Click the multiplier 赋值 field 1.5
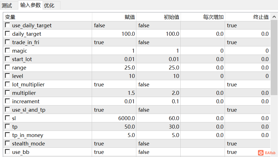278x157 pixels. point(114,93)
